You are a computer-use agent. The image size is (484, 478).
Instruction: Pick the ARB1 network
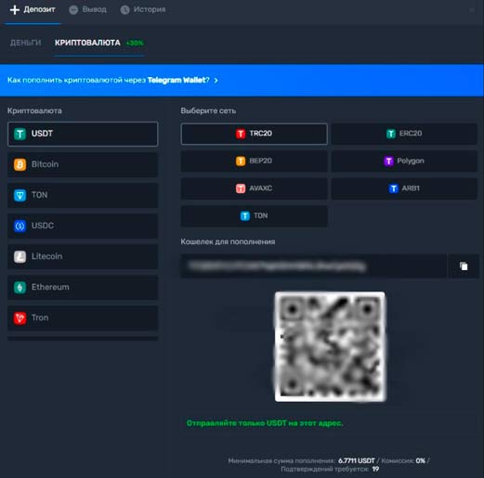[x=404, y=188]
